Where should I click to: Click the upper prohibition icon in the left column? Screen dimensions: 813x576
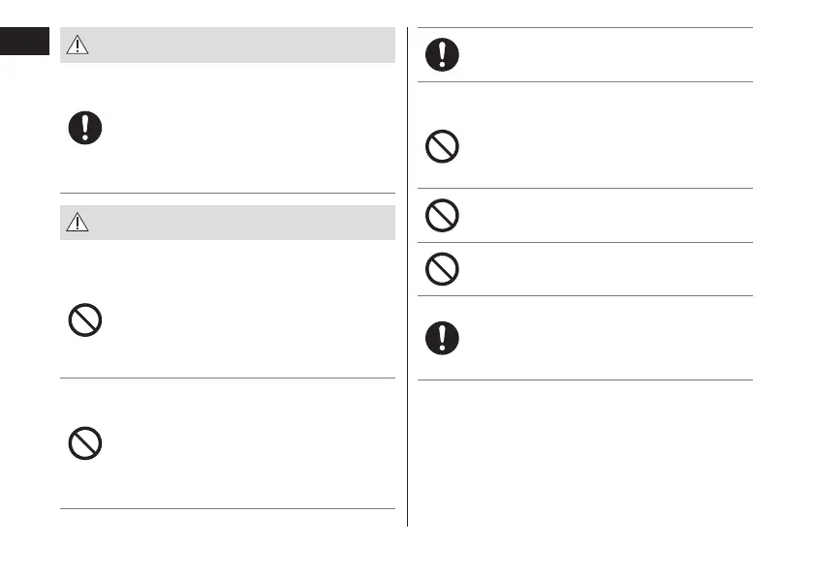tap(86, 320)
